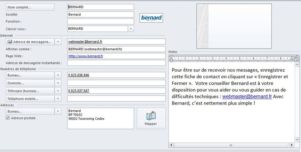Click the Notes horizontal scrollbar thumb
The image size is (301, 152).
(x=231, y=145)
